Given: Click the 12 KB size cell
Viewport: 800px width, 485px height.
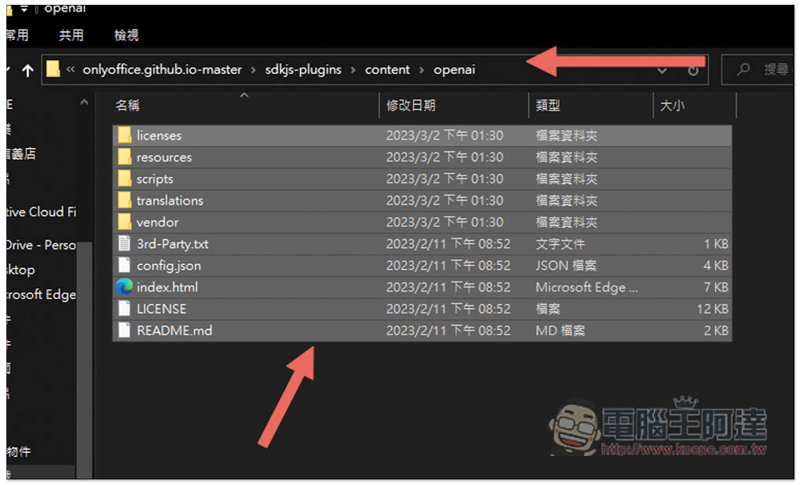Looking at the screenshot, I should tap(712, 309).
